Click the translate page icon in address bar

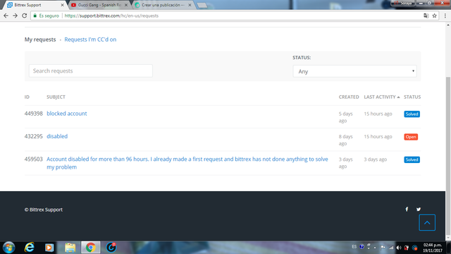[426, 16]
